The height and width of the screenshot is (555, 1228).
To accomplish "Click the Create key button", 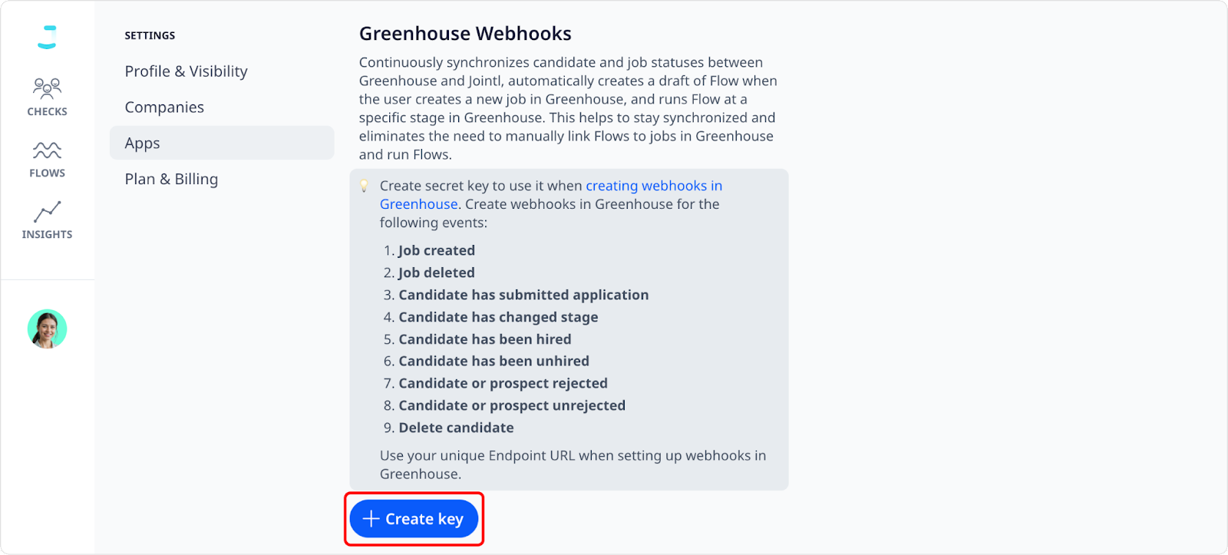I will tap(414, 519).
